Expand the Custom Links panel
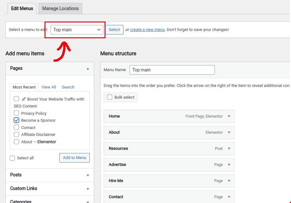Image resolution: width=291 pixels, height=203 pixels. (x=88, y=189)
